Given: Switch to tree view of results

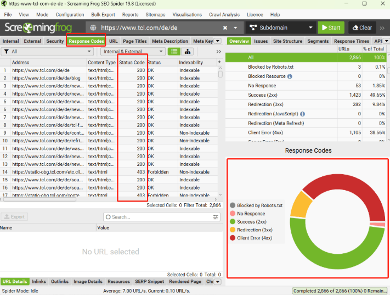Looking at the screenshot, I should (x=188, y=52).
